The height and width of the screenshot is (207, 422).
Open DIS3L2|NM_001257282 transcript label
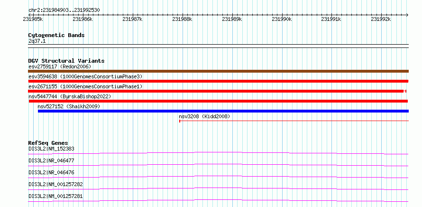[55, 184]
